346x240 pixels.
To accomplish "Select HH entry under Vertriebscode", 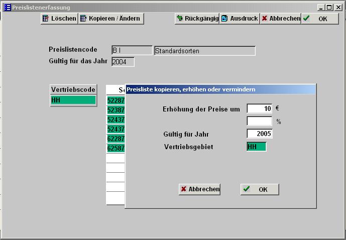I will point(73,100).
